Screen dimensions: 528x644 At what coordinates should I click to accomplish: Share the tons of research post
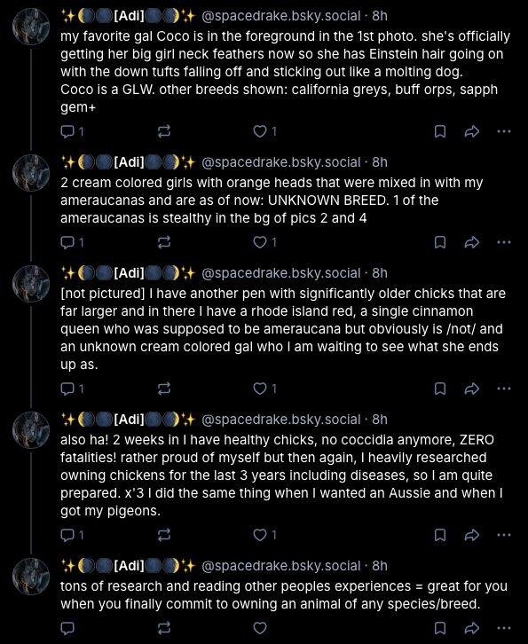click(x=472, y=628)
